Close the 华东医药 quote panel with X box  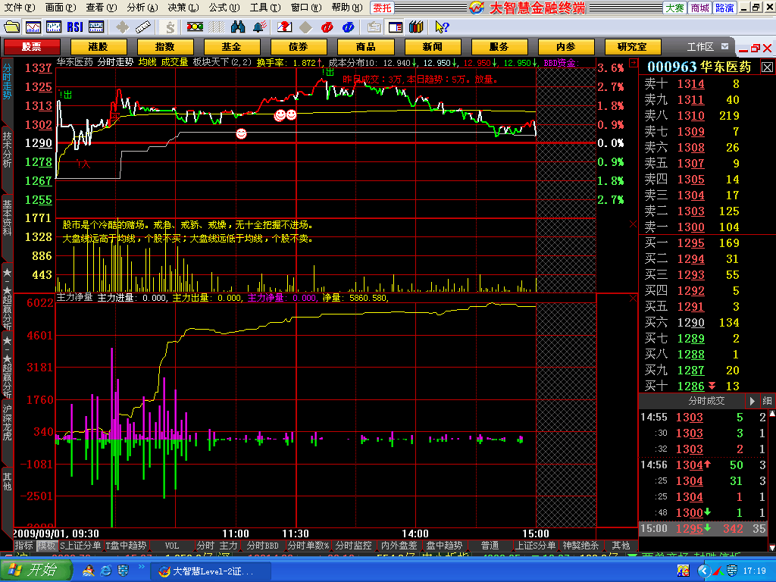tap(767, 67)
